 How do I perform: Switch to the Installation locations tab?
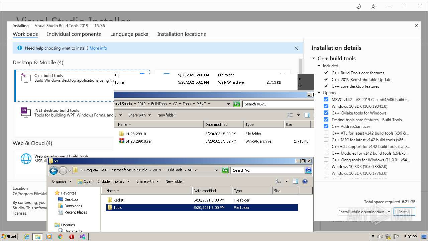pos(182,34)
